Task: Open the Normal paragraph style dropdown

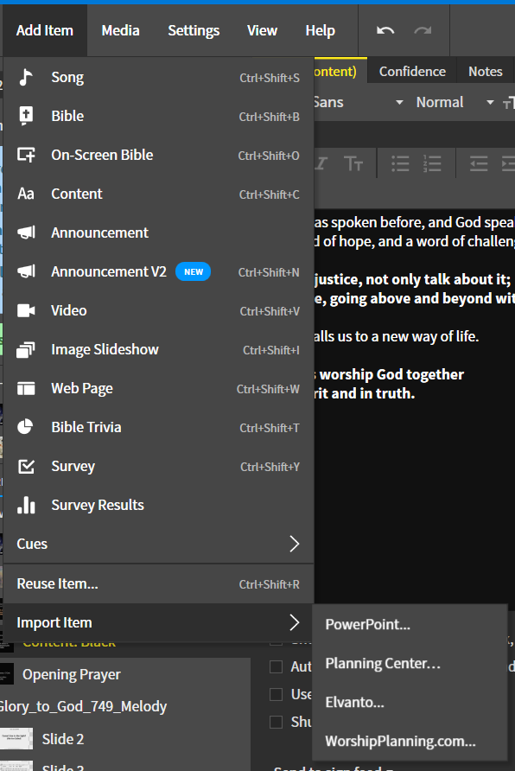Action: [449, 101]
